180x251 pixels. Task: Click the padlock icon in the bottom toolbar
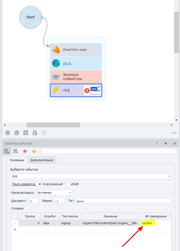(x=35, y=133)
